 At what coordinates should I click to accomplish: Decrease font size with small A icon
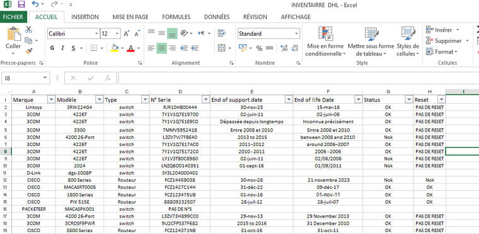pos(137,33)
